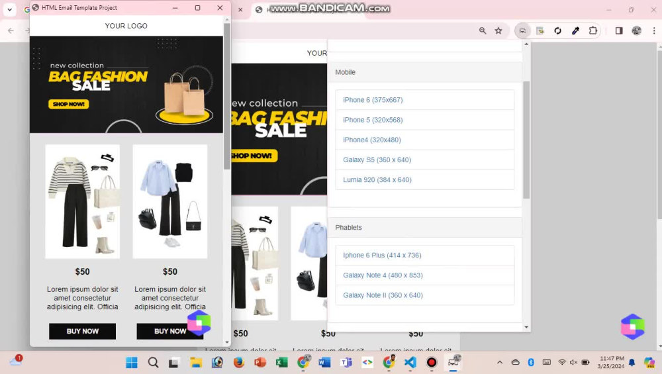Click the image-page extension icon in toolbar
This screenshot has height=374, width=662.
point(540,30)
